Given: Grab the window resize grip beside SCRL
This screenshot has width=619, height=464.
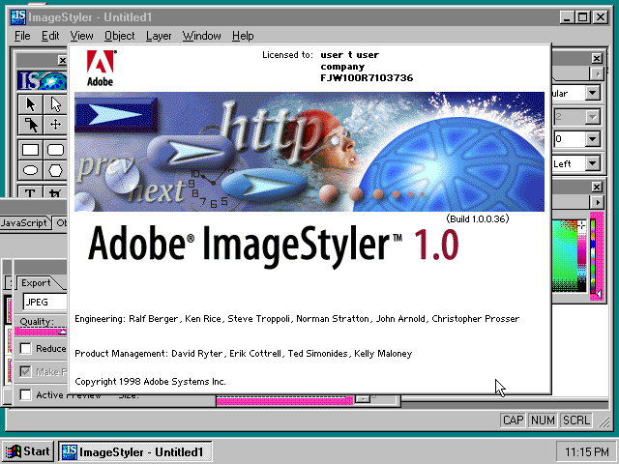Looking at the screenshot, I should 604,422.
